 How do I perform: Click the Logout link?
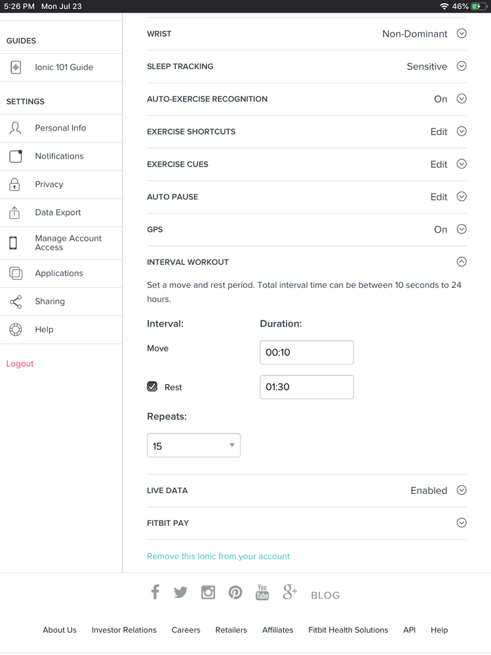(20, 364)
